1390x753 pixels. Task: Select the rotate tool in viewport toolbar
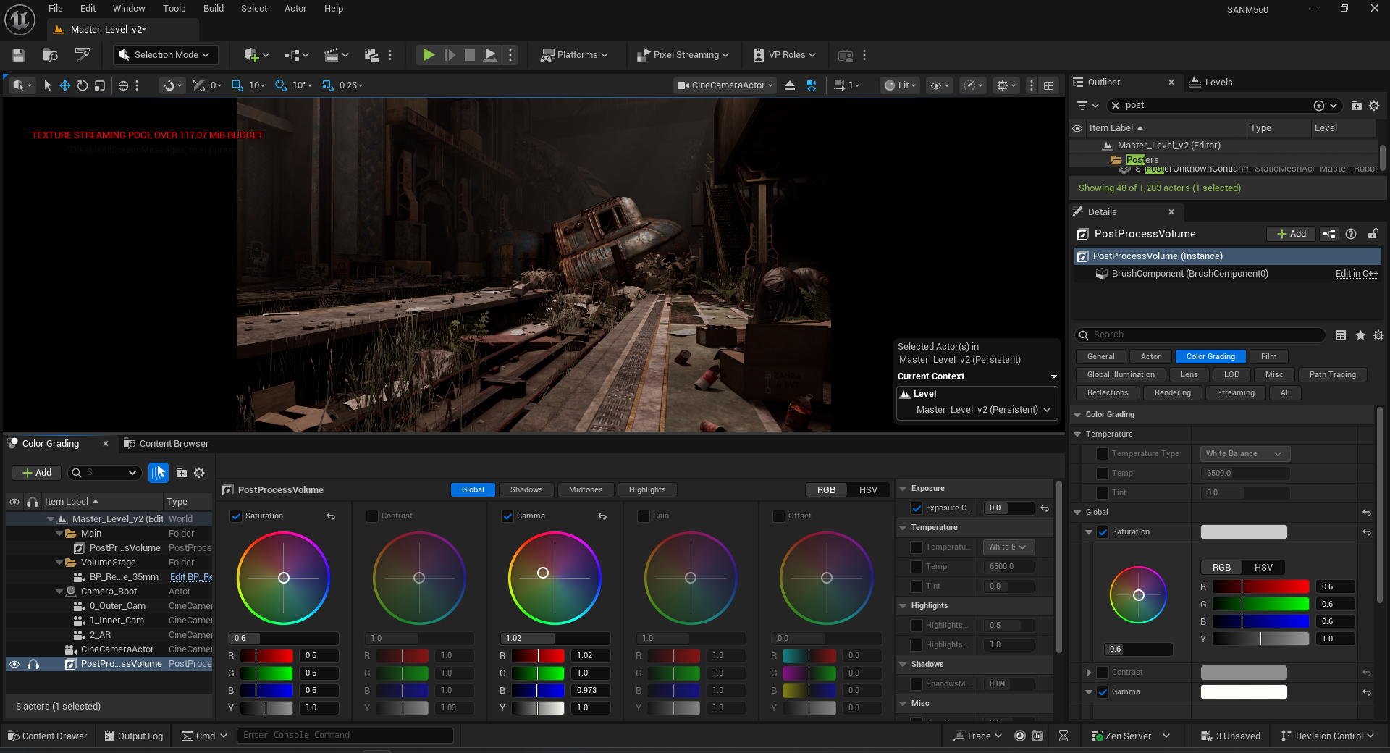coord(83,85)
